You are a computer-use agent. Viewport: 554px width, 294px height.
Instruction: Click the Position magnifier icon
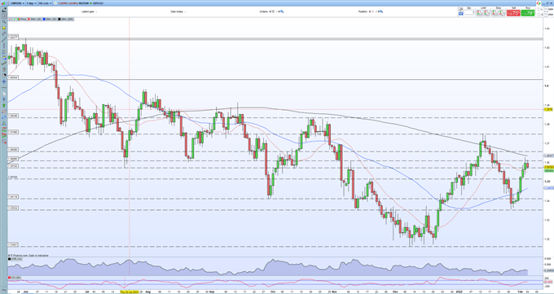coord(381,11)
